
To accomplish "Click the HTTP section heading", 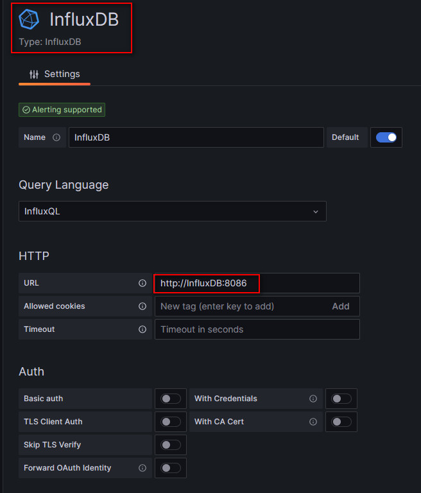I will [34, 256].
